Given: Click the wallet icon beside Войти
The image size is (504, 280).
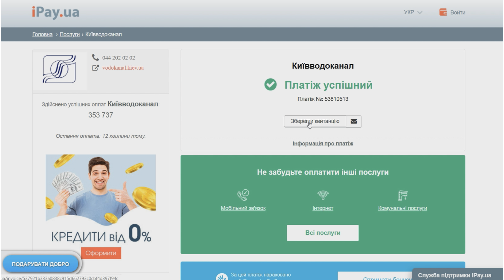Looking at the screenshot, I should (443, 12).
